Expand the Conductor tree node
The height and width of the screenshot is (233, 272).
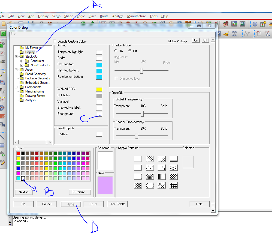click(22, 61)
